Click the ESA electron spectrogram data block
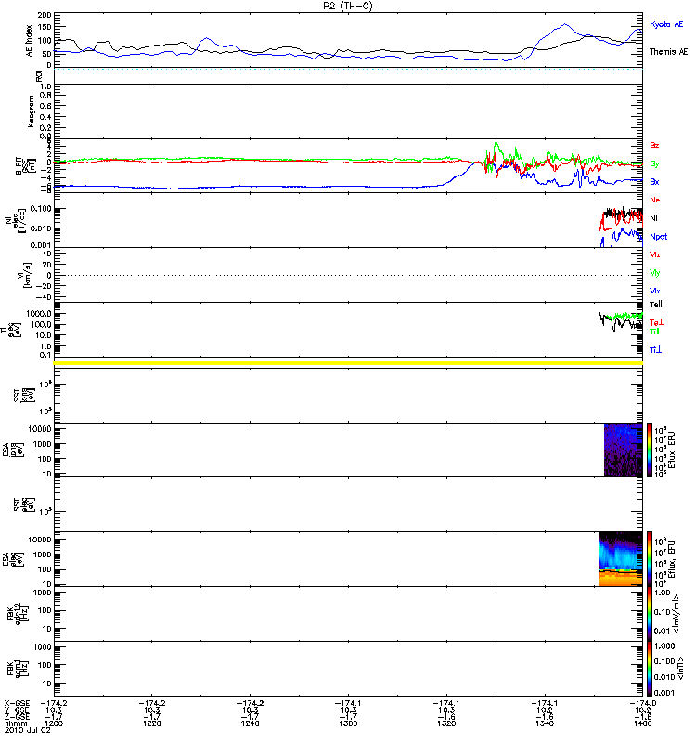Screen dimensions: 696x743 coord(621,559)
